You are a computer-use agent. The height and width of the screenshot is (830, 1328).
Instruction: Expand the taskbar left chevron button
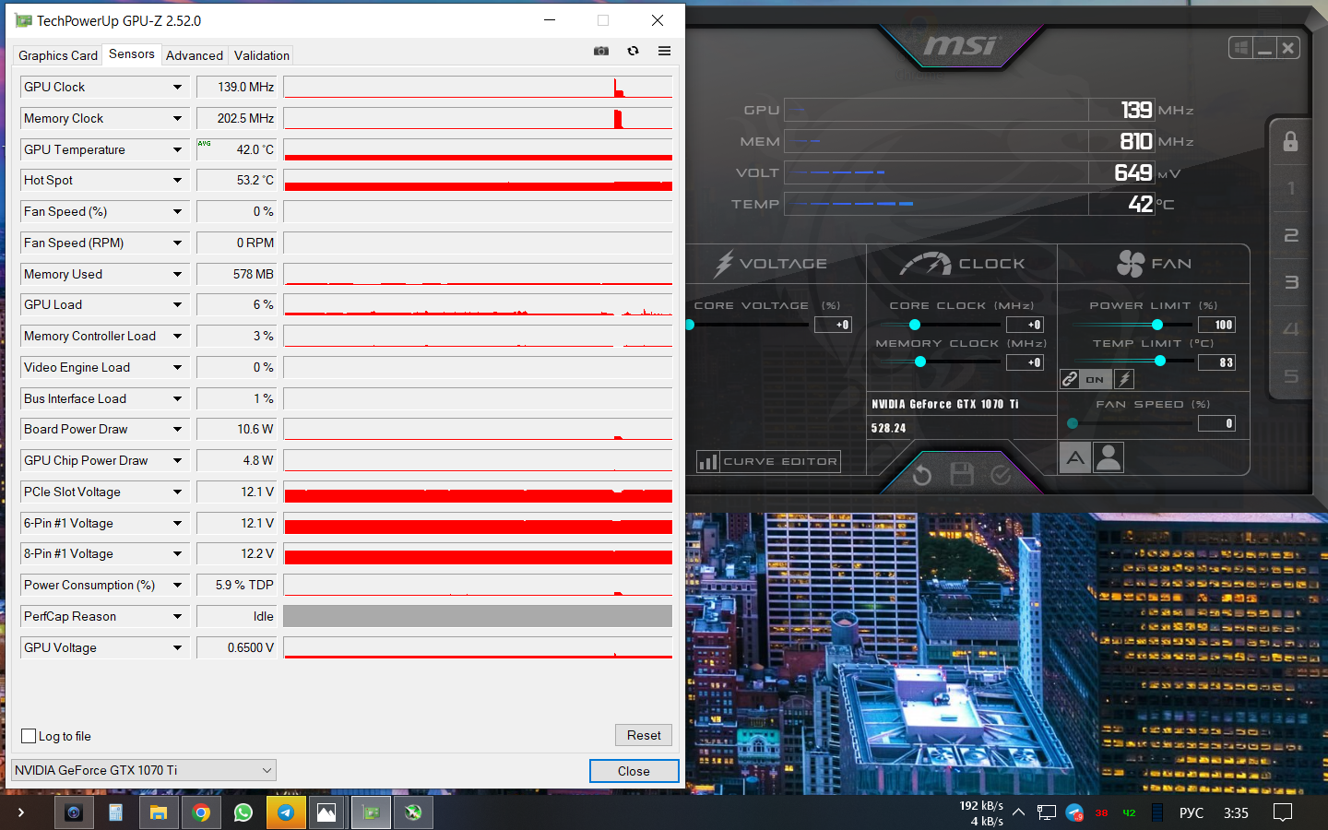tap(20, 812)
